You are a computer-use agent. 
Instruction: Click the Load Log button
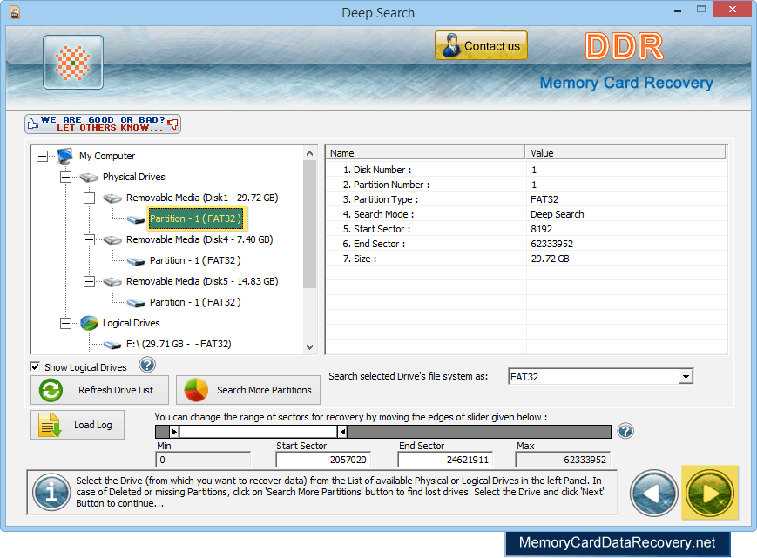pyautogui.click(x=78, y=425)
